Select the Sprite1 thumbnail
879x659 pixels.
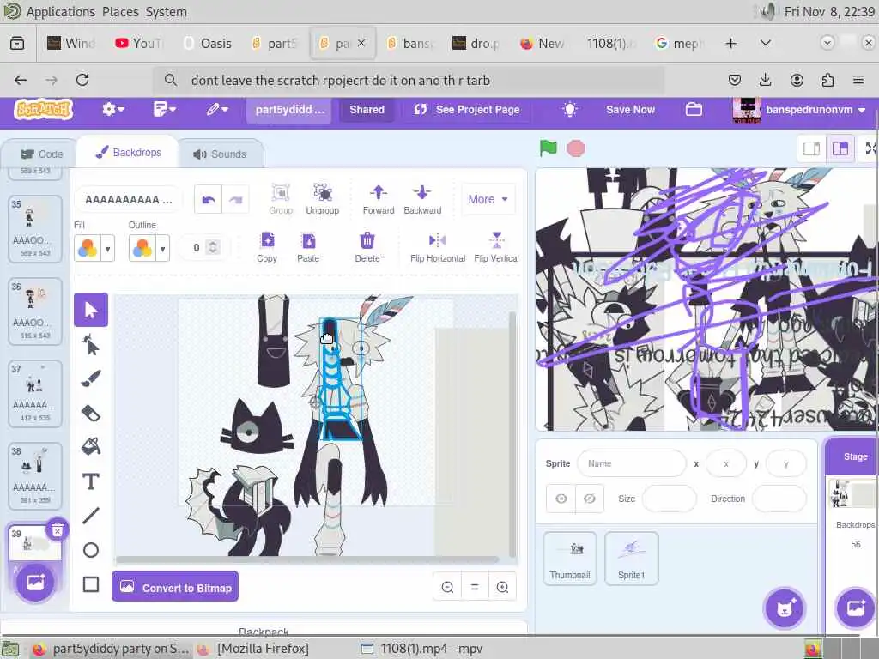click(x=631, y=559)
